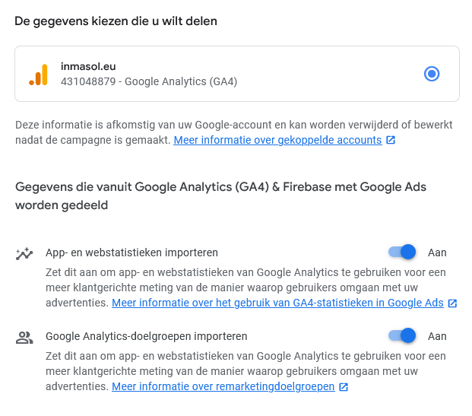Open link about GA4-statistieken in Google Ads
This screenshot has width=472, height=416.
[x=277, y=303]
